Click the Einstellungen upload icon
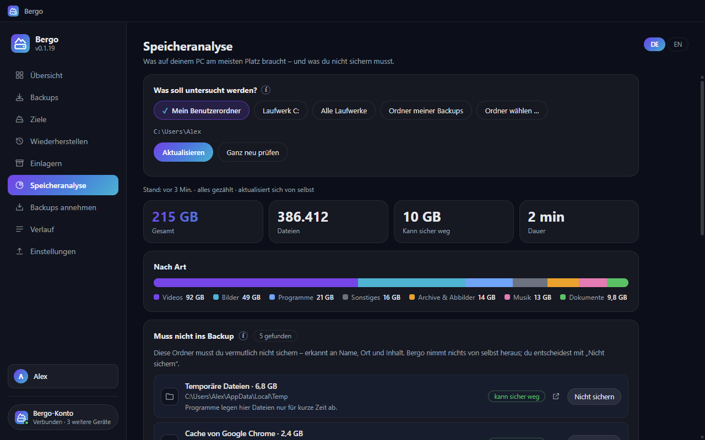Screen dimensions: 705x440 (x=19, y=251)
